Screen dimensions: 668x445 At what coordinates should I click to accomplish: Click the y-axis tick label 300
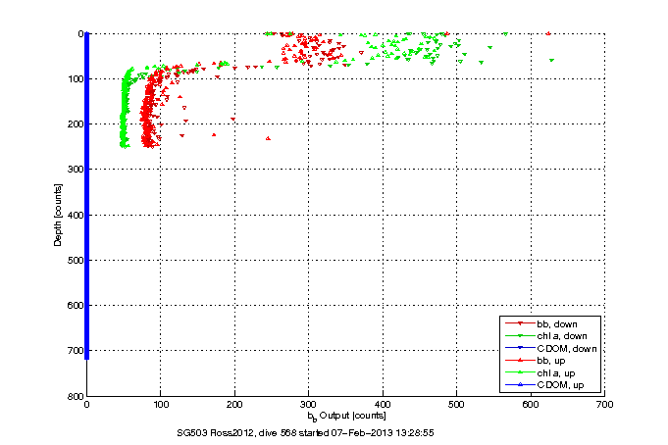pos(75,170)
